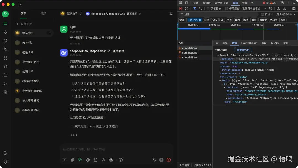Viewport: 298px width, 168px height.
Task: Mention a model with @ icon
Action: click(x=111, y=160)
